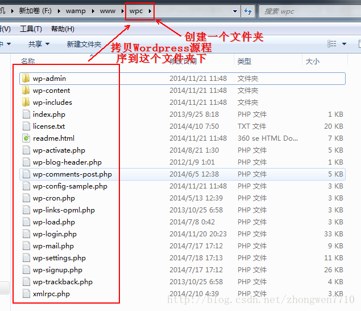Select the wp-signup.php file name
Viewport: 361px width, 311px height.
(x=57, y=270)
